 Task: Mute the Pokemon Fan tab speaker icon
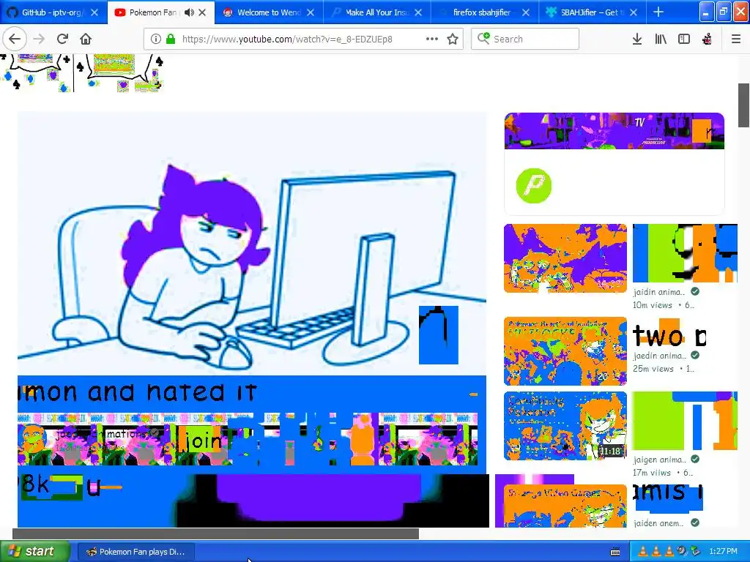click(189, 12)
